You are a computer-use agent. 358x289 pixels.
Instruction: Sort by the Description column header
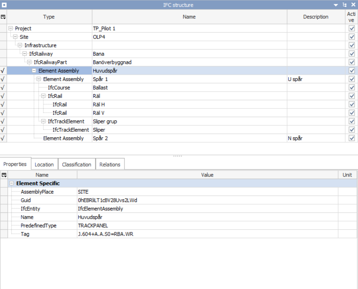pyautogui.click(x=316, y=17)
